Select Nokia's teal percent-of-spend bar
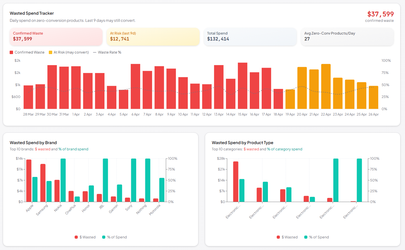The width and height of the screenshot is (405, 250). 63,180
